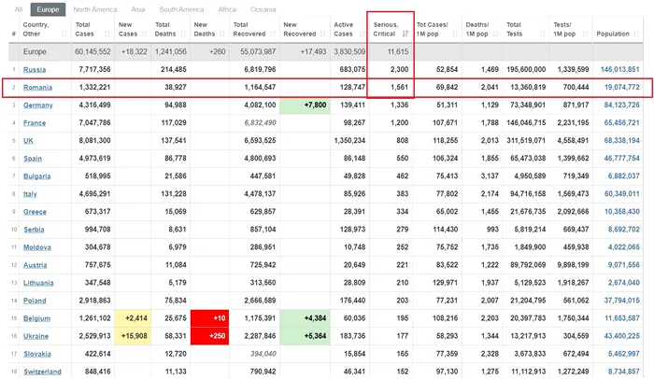This screenshot has height=379, width=654.
Task: Switch to the Asia tab
Action: tap(138, 9)
